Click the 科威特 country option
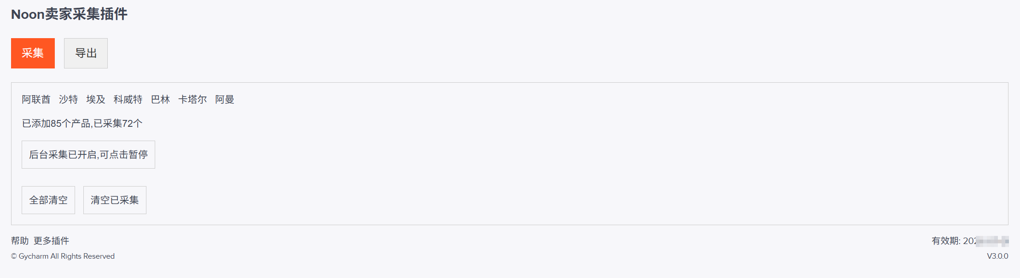The width and height of the screenshot is (1020, 278). point(128,99)
